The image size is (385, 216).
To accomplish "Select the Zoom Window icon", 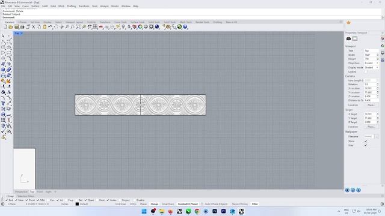I will (x=73, y=27).
